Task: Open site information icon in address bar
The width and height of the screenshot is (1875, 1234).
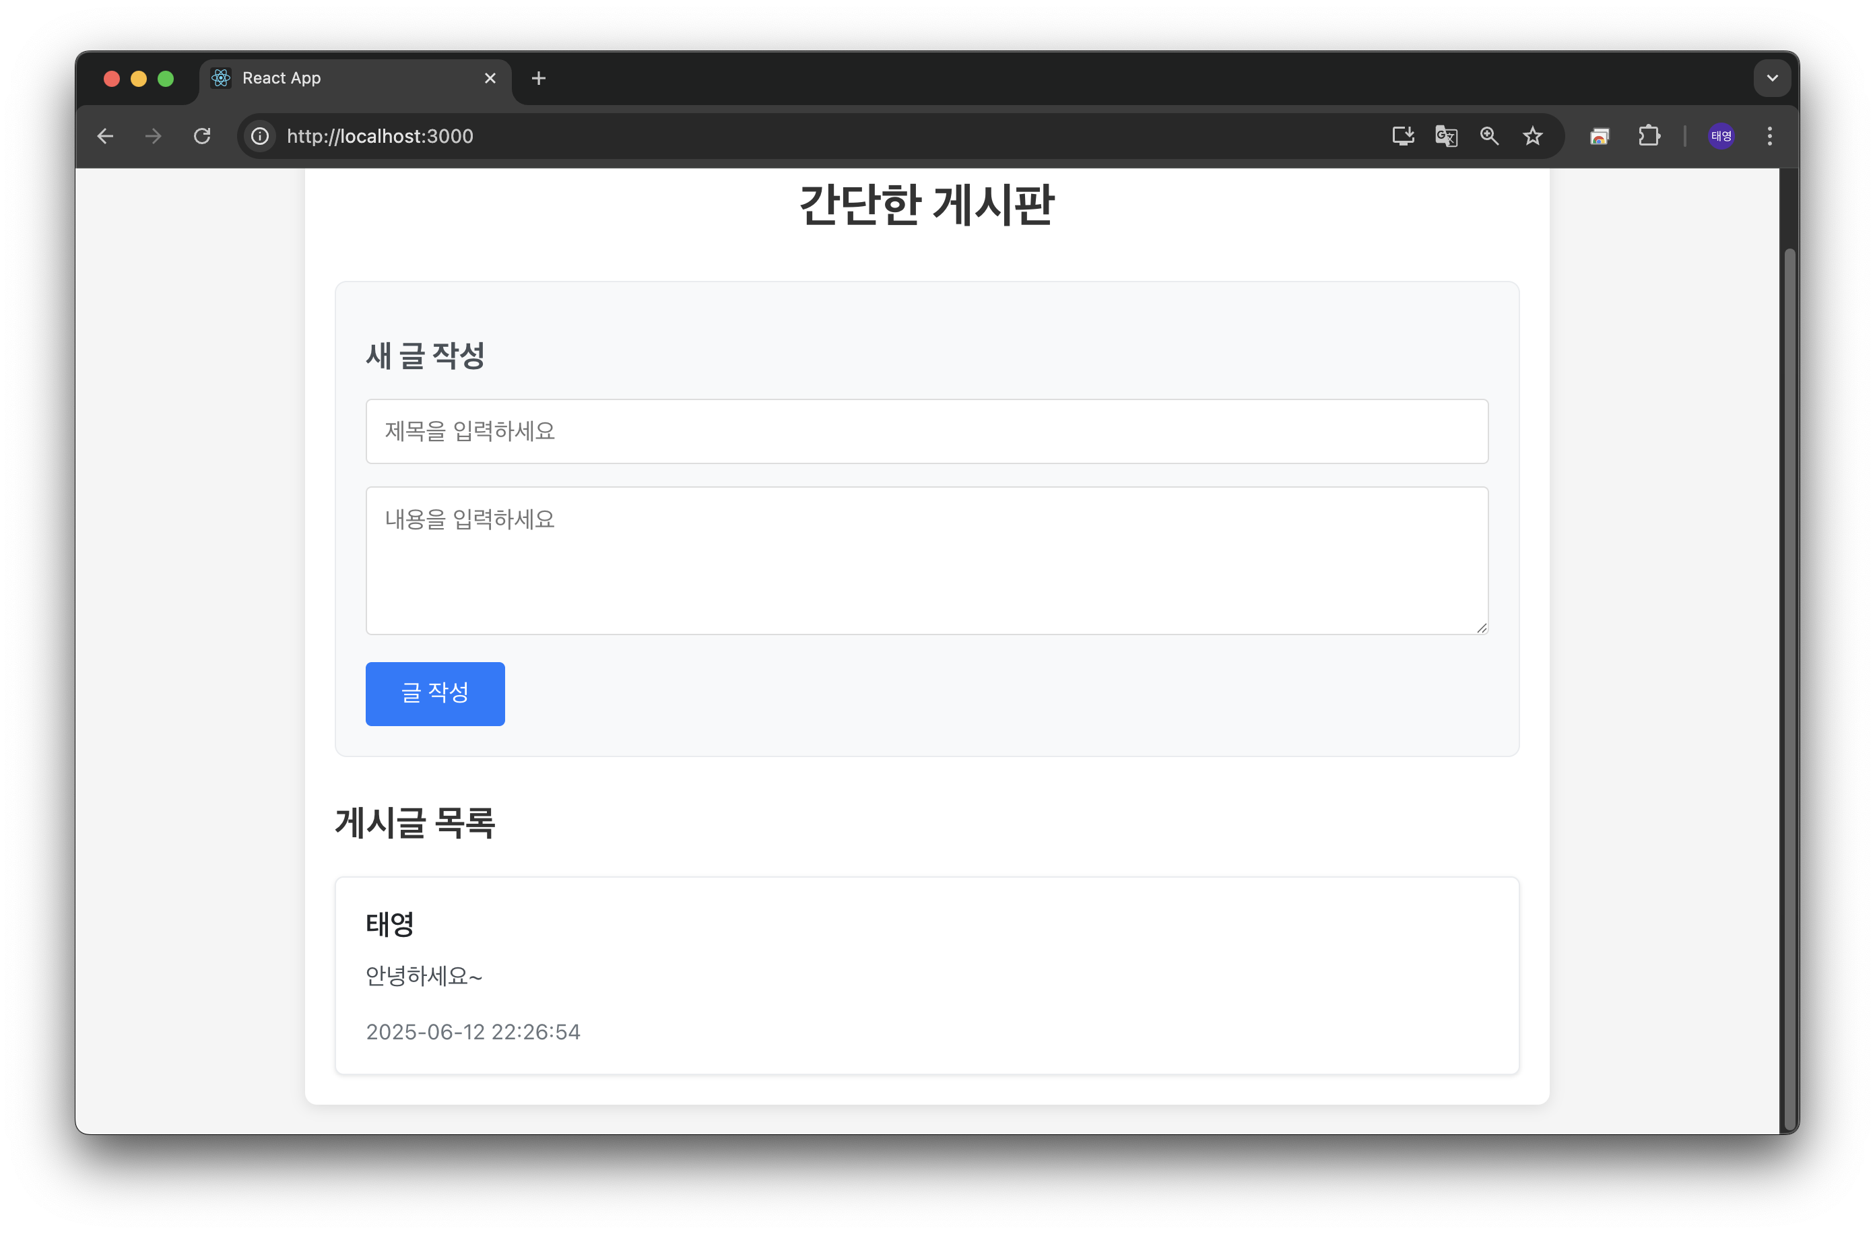Action: pos(260,136)
